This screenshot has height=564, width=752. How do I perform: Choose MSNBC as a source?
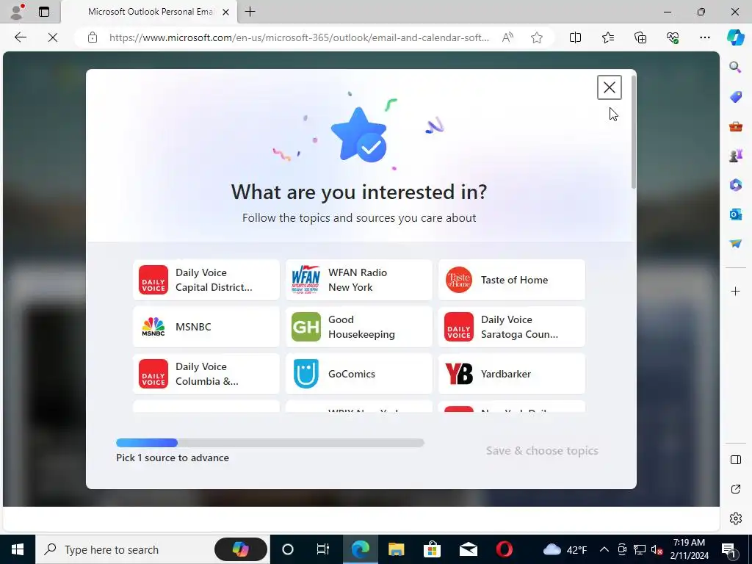pos(206,327)
